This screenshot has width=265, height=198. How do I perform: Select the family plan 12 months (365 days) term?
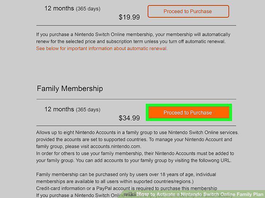point(72,109)
